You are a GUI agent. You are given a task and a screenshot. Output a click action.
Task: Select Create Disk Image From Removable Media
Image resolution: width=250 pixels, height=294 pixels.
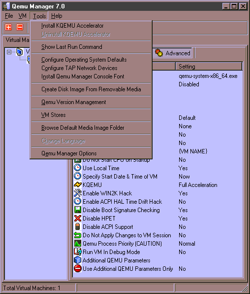point(91,89)
